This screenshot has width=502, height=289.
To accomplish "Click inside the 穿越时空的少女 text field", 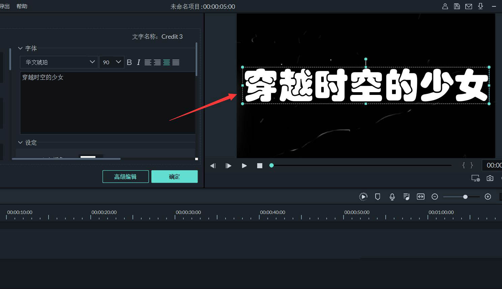I will [108, 101].
